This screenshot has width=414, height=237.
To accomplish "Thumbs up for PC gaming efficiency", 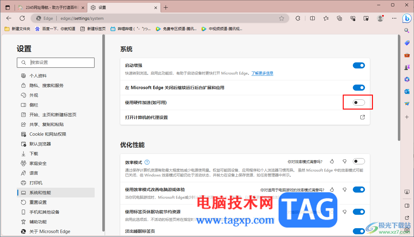I will pyautogui.click(x=332, y=190).
